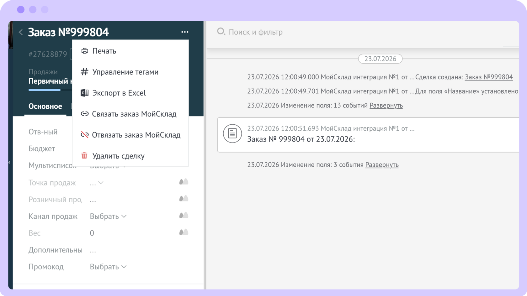527x296 pixels.
Task: Switch to the Основное tab
Action: pos(45,106)
